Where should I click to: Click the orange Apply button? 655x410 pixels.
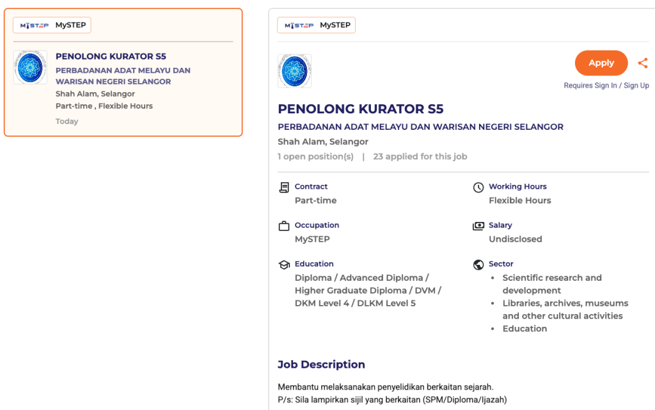tap(601, 63)
